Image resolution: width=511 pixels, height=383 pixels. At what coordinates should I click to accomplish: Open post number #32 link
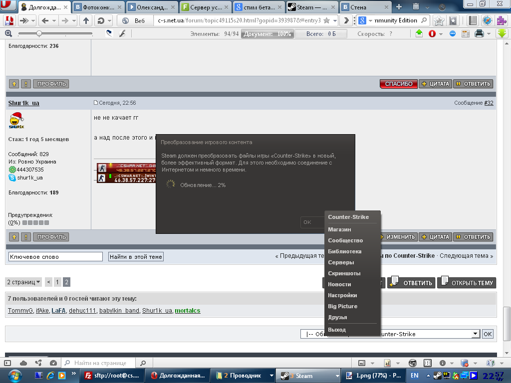[489, 103]
